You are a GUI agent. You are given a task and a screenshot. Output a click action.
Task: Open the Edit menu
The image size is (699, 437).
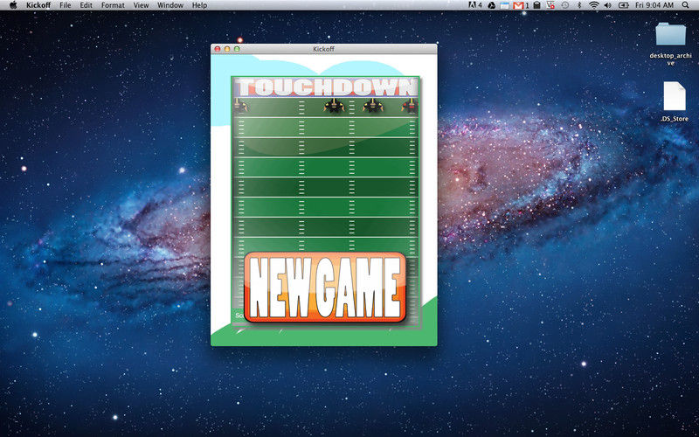(x=86, y=5)
